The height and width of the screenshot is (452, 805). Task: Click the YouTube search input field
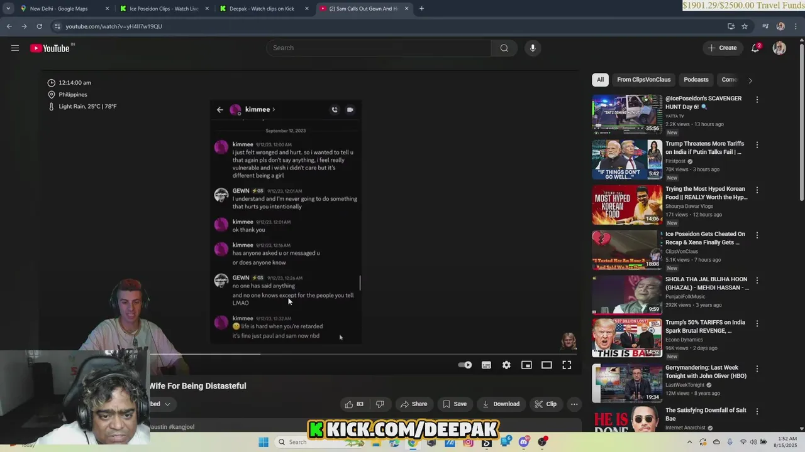pyautogui.click(x=379, y=48)
